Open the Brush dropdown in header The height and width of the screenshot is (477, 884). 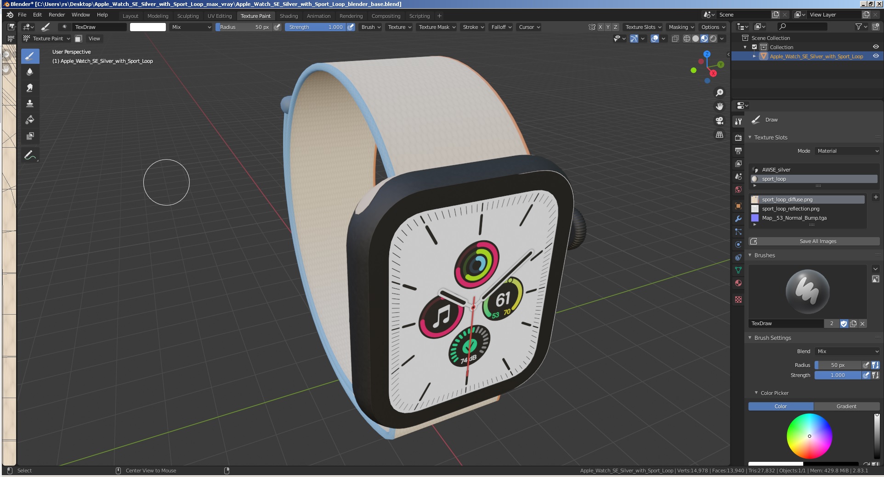pos(371,27)
